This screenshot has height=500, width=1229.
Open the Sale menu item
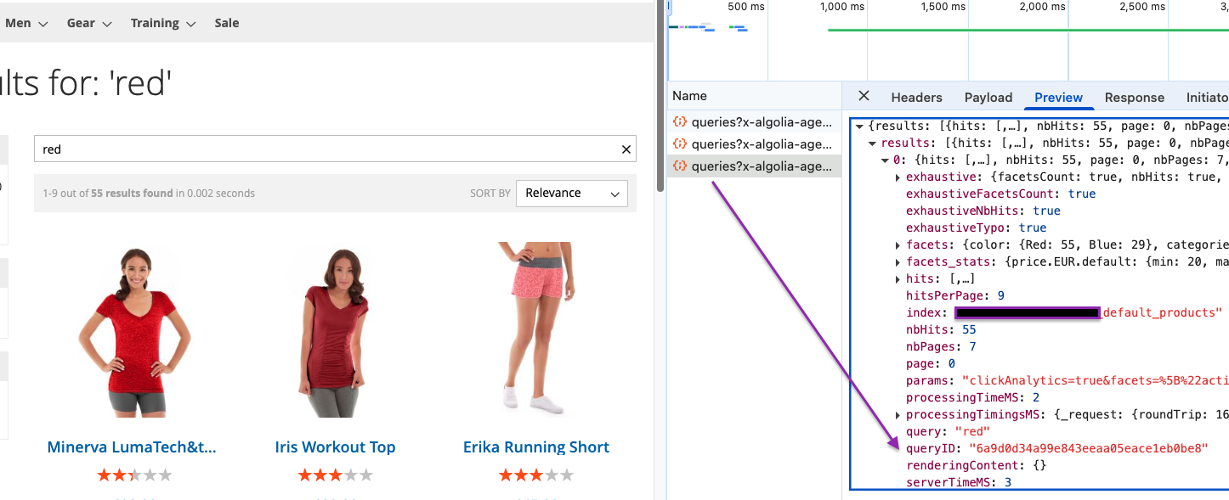pyautogui.click(x=227, y=24)
